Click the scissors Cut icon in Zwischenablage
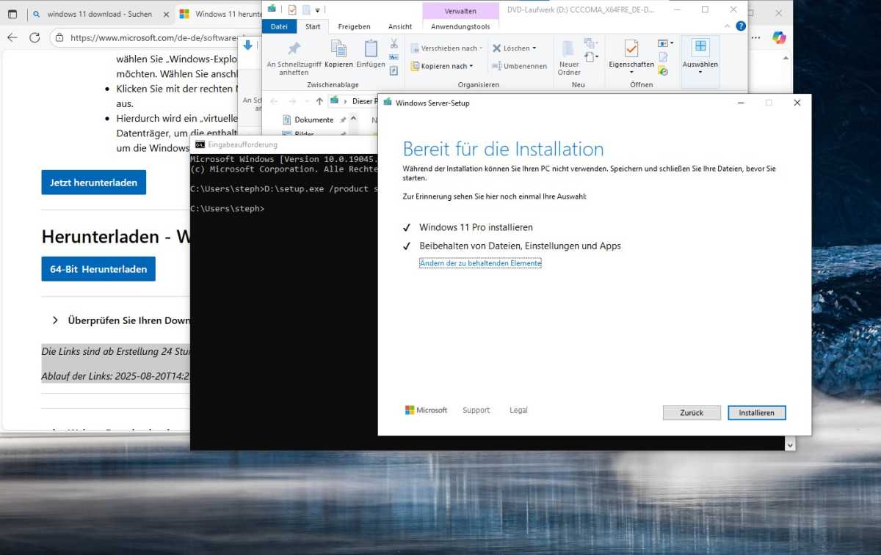 pos(394,43)
